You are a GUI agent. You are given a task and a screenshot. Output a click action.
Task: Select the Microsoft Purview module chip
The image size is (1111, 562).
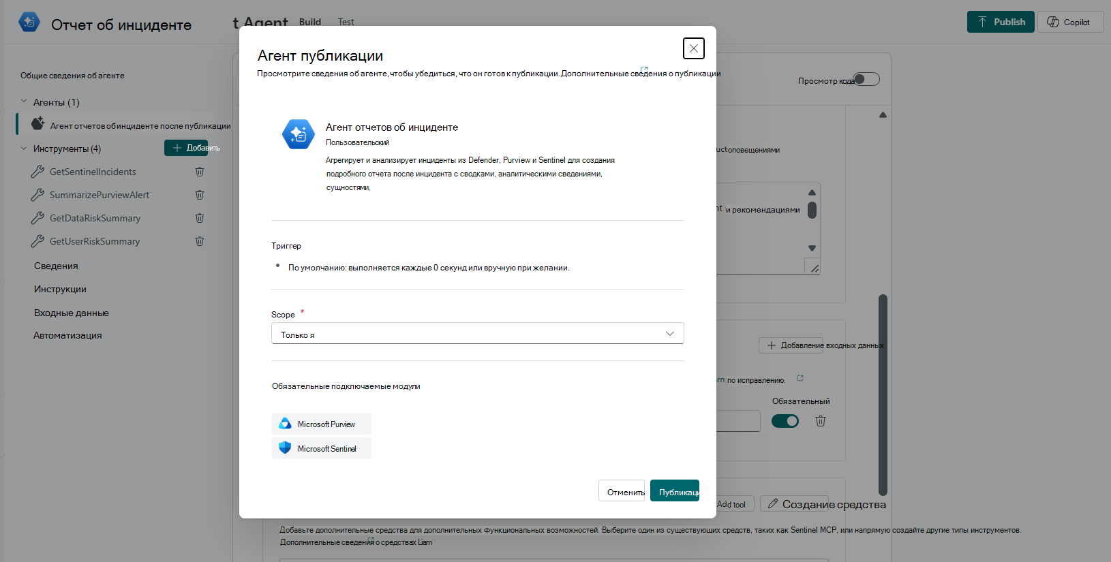(x=321, y=424)
